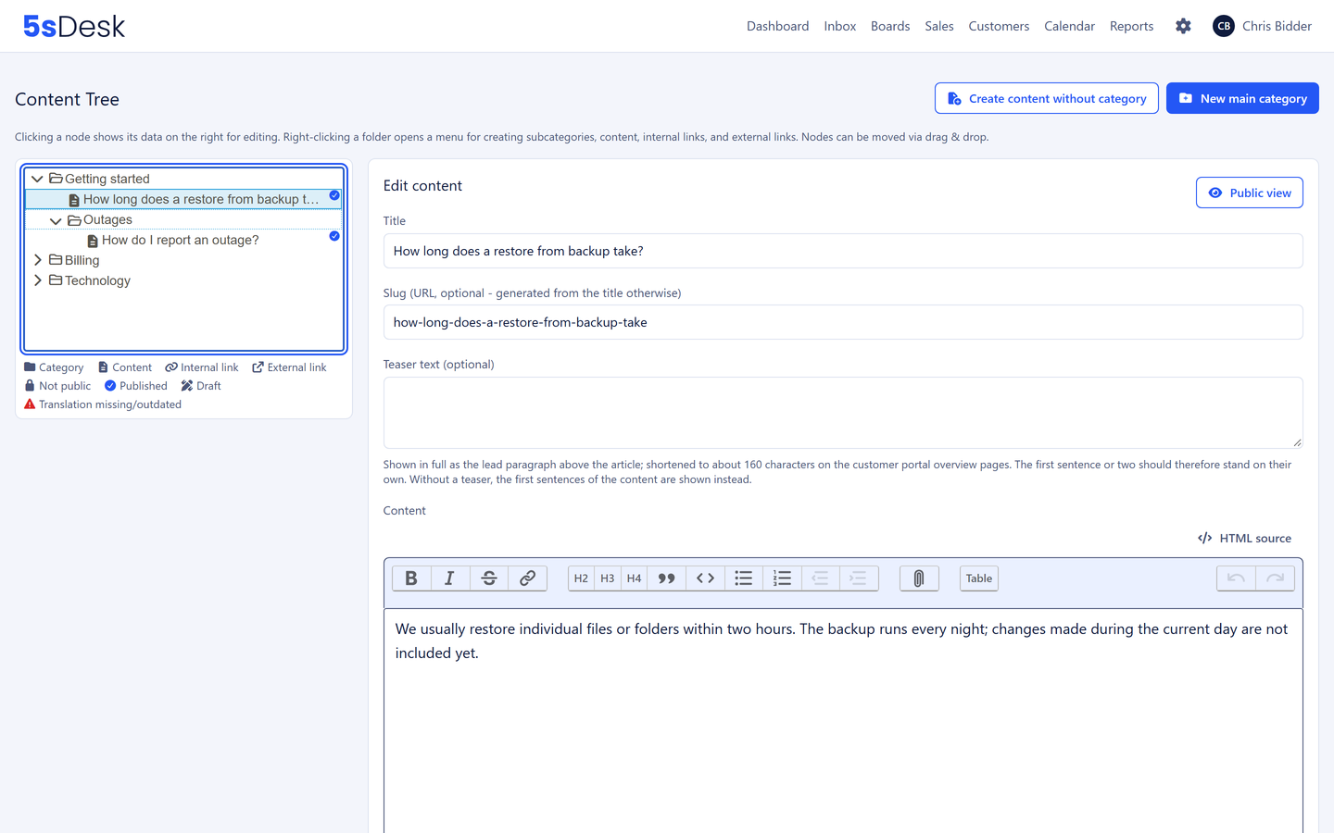View the Reports section
The height and width of the screenshot is (833, 1334).
point(1132,26)
